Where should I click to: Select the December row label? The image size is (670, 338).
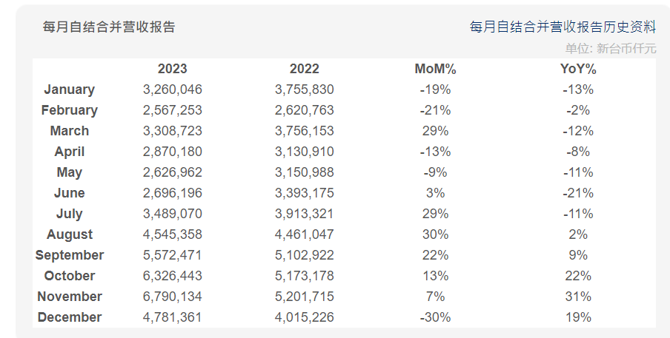69,317
